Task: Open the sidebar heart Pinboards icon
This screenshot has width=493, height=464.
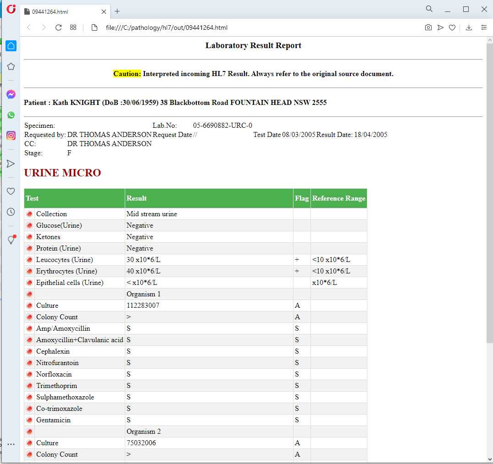Action: 11,191
